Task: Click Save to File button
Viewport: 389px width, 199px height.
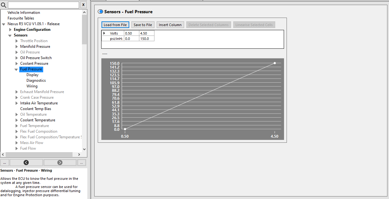Action: pos(143,25)
